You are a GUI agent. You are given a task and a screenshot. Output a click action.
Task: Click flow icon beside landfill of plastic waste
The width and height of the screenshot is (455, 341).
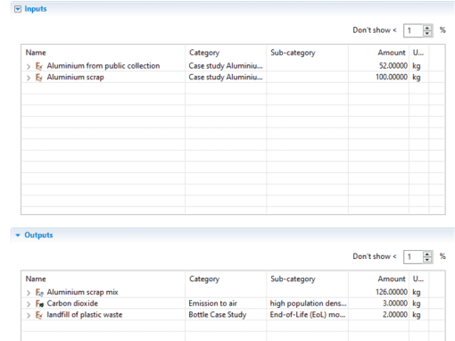pos(39,315)
